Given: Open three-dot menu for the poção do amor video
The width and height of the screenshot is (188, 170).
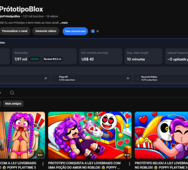Looking at the screenshot, I should 129,164.
